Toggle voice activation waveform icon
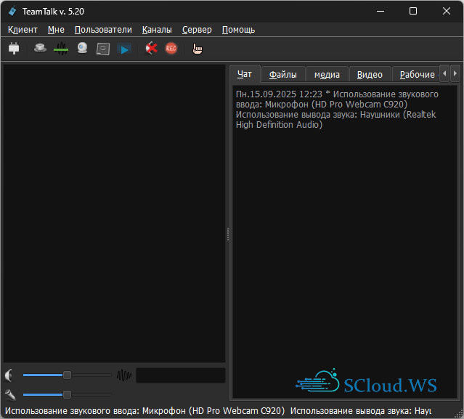Image resolution: width=464 pixels, height=419 pixels. 61,49
